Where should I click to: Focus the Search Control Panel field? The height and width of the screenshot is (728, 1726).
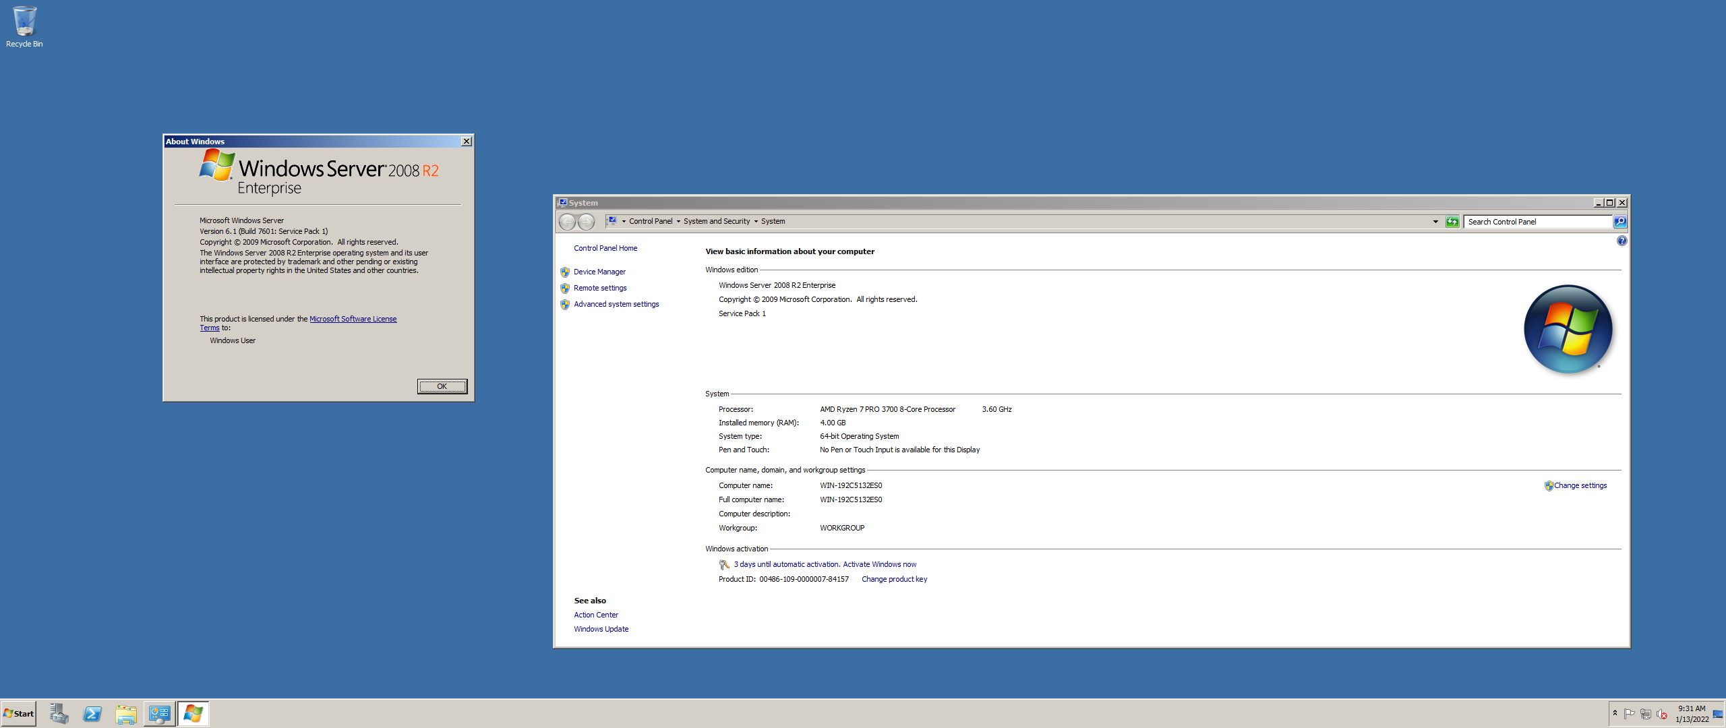click(1538, 222)
